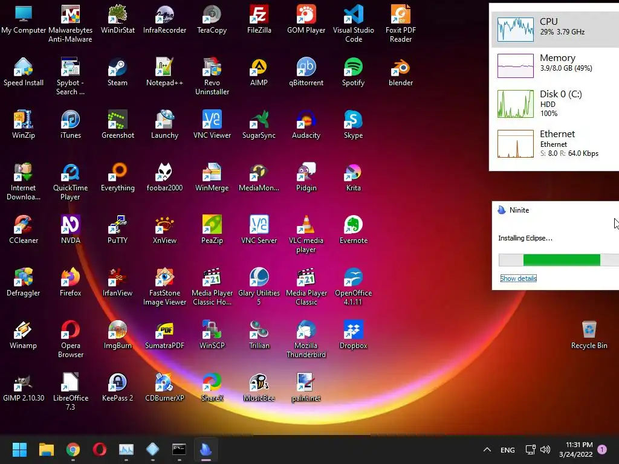Open foobar2000 desktop icon
The height and width of the screenshot is (464, 619).
click(164, 177)
